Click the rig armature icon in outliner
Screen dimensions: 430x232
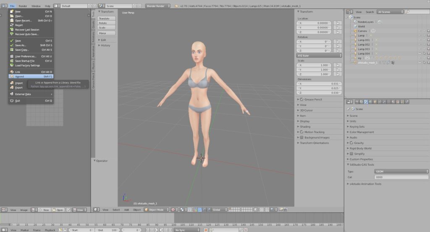(x=355, y=58)
